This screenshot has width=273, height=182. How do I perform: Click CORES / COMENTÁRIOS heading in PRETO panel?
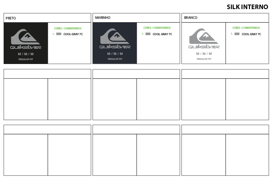68,28
